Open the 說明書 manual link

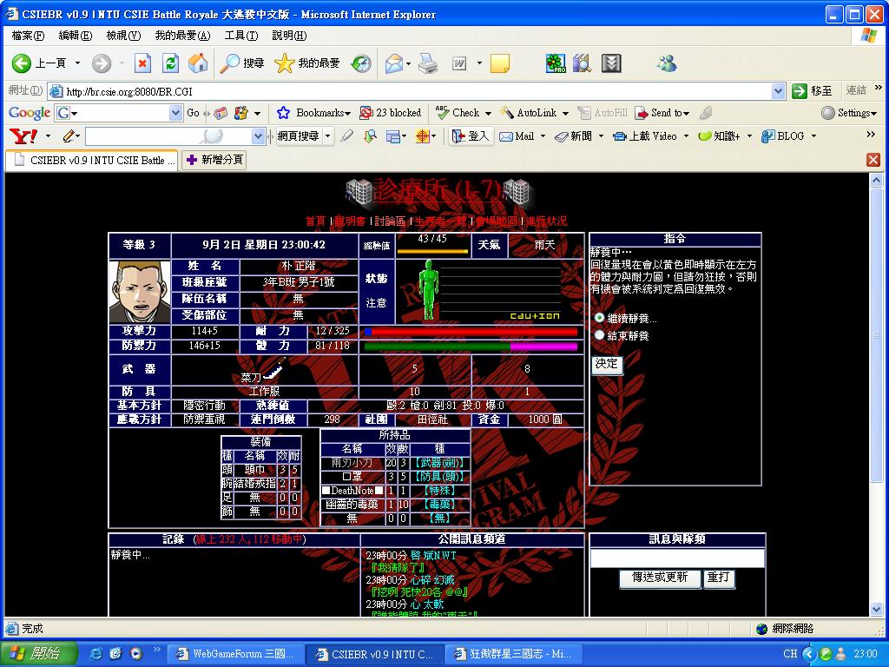350,221
